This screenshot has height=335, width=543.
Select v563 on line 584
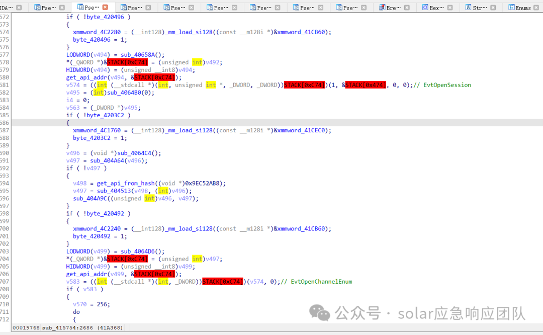coord(73,108)
